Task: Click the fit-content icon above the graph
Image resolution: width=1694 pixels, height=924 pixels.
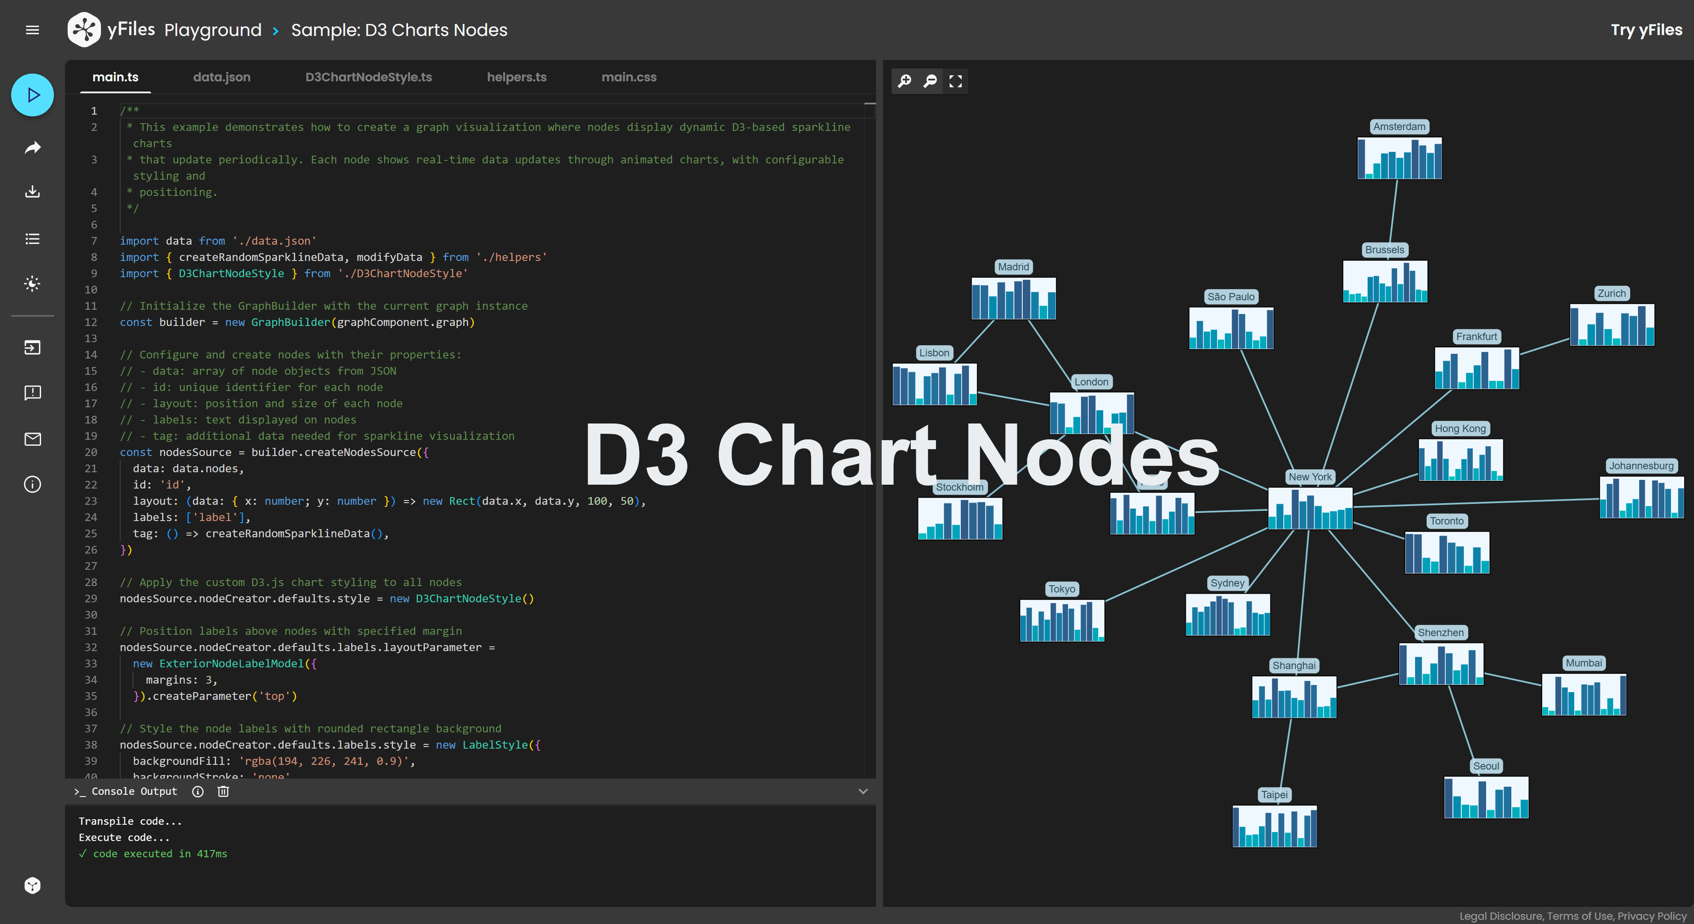Action: [x=956, y=80]
